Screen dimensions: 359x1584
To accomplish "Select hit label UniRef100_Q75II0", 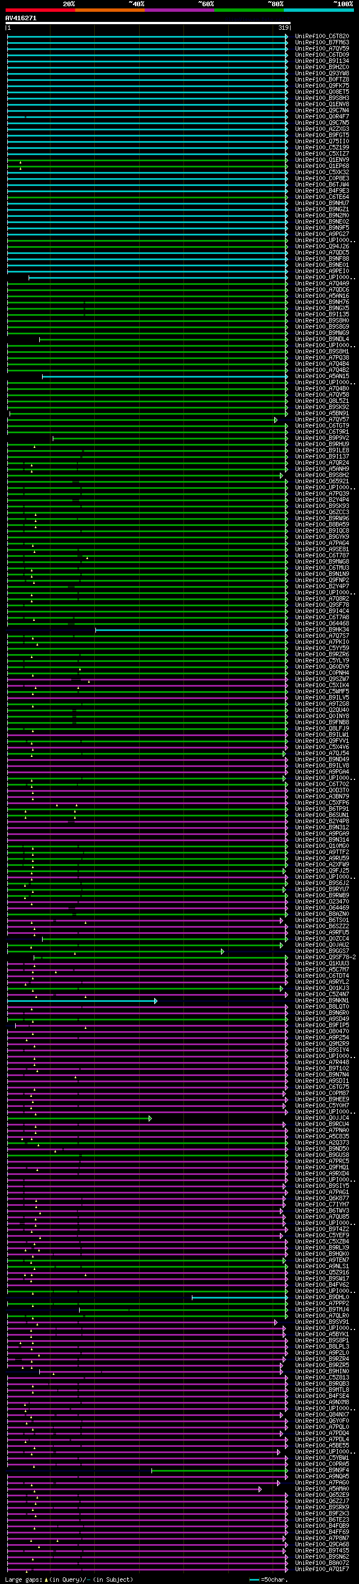I will click(322, 142).
